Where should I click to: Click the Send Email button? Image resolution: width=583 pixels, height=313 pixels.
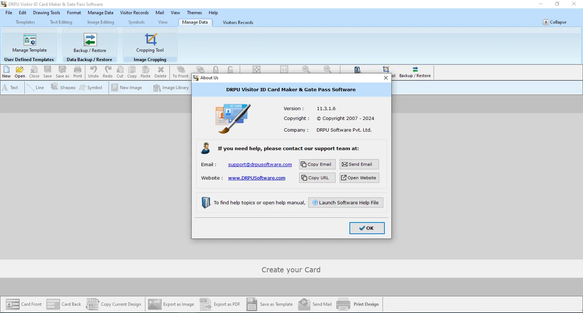pos(359,164)
